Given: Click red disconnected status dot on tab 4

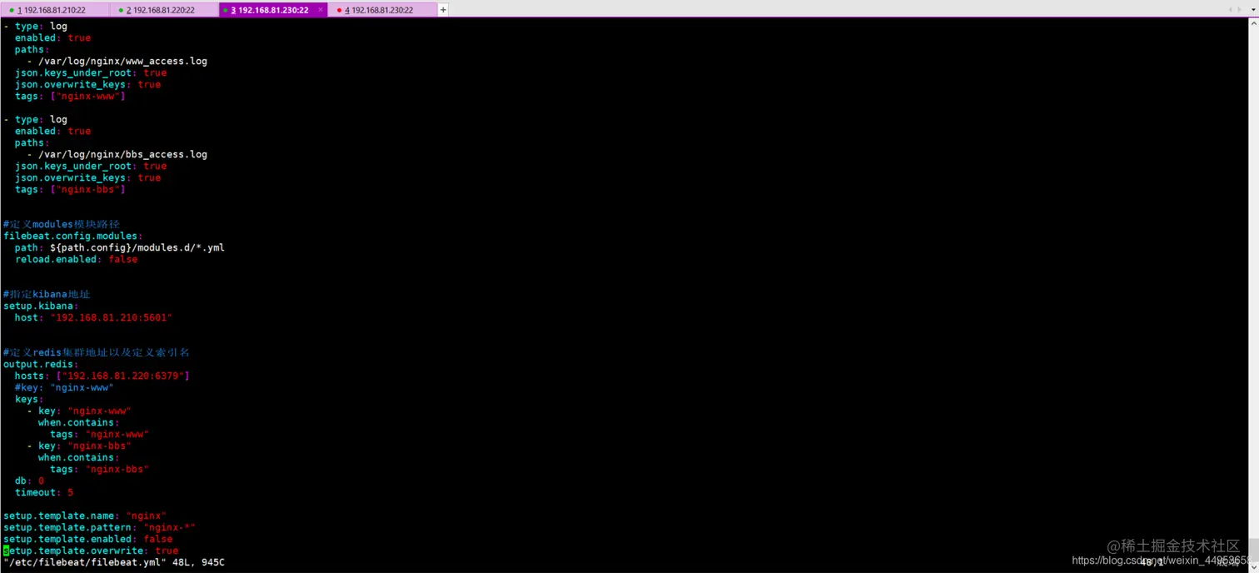Looking at the screenshot, I should tap(339, 10).
